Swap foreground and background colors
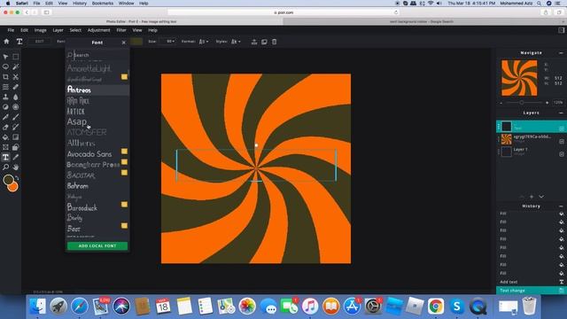Viewport: 567px width, 319px height. click(x=17, y=178)
